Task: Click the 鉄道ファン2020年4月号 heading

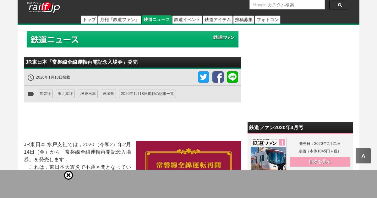Action: (x=276, y=127)
